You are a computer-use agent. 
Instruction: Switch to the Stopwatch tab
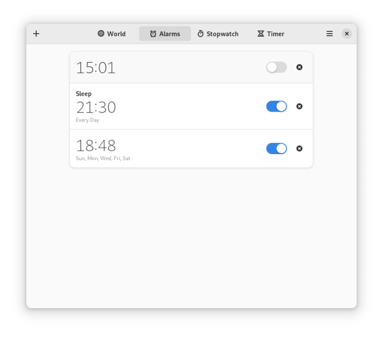coord(218,34)
